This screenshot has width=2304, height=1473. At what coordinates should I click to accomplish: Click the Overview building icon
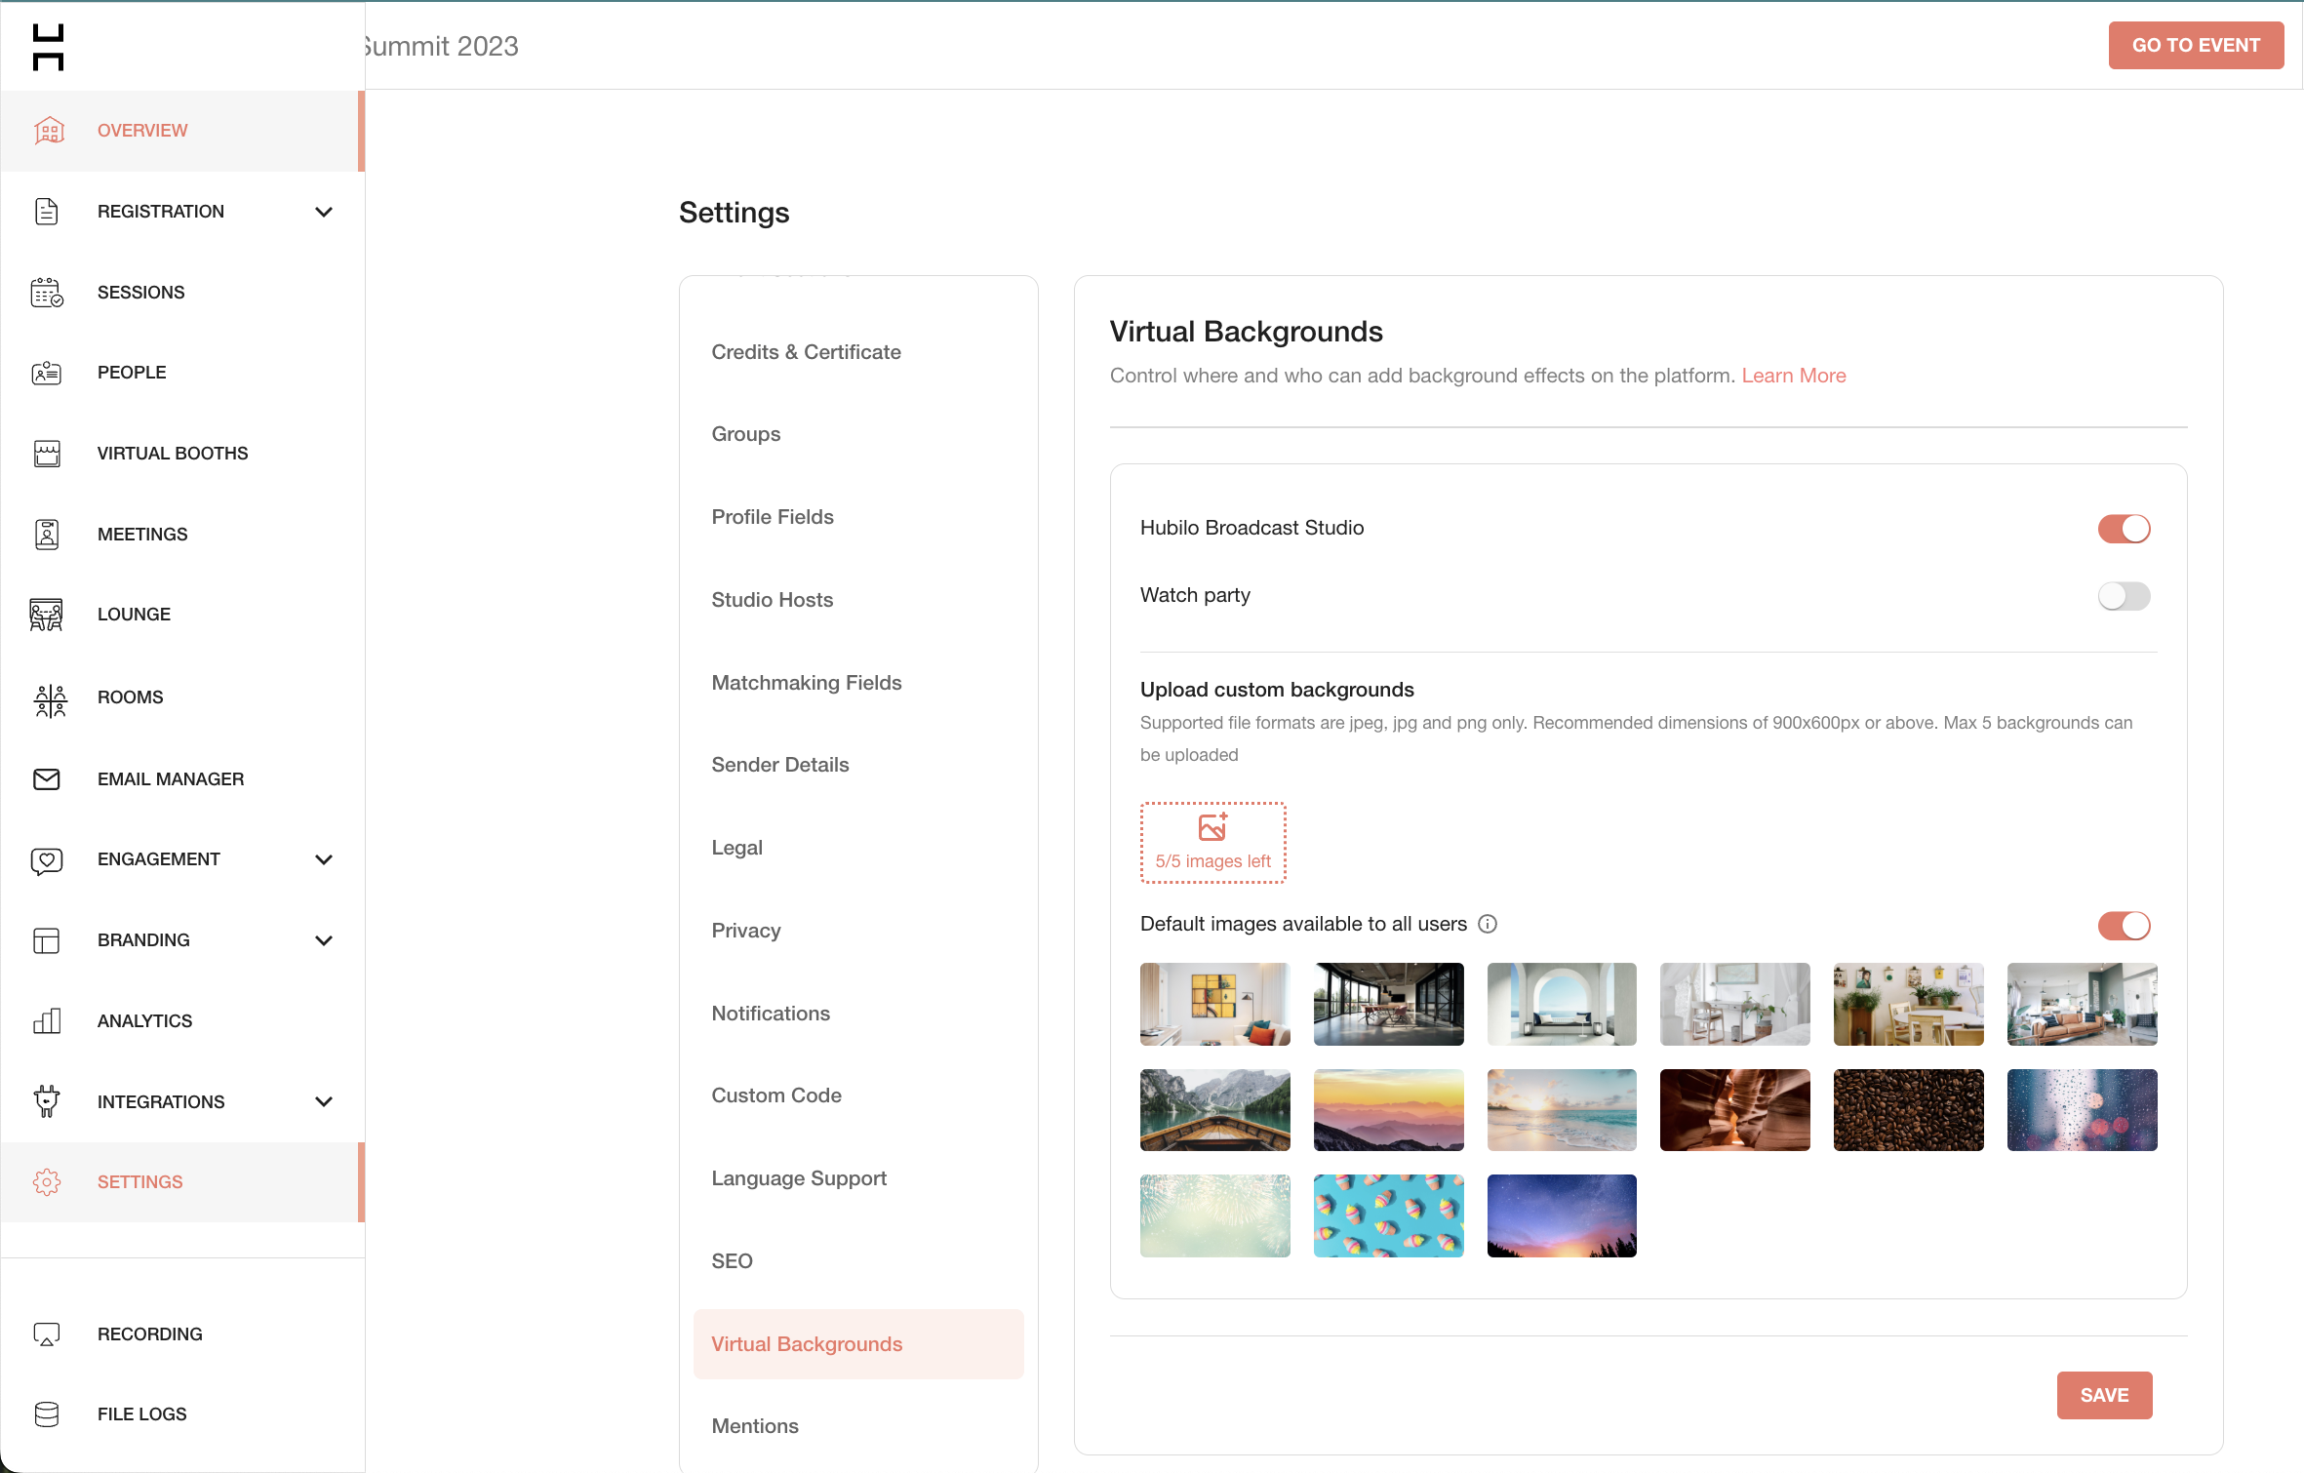pyautogui.click(x=49, y=131)
